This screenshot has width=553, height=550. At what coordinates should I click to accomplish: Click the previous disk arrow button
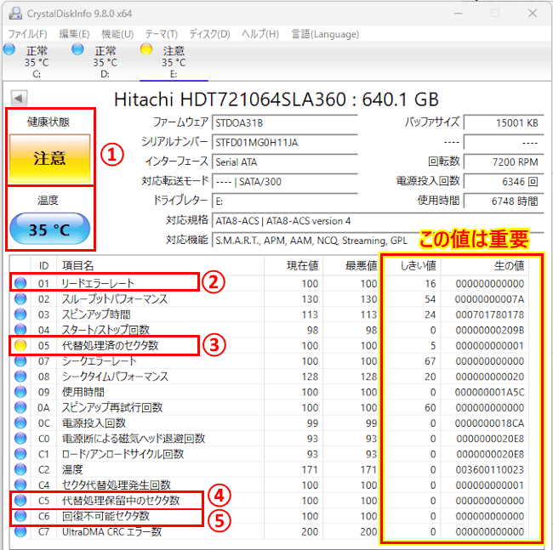[x=19, y=99]
